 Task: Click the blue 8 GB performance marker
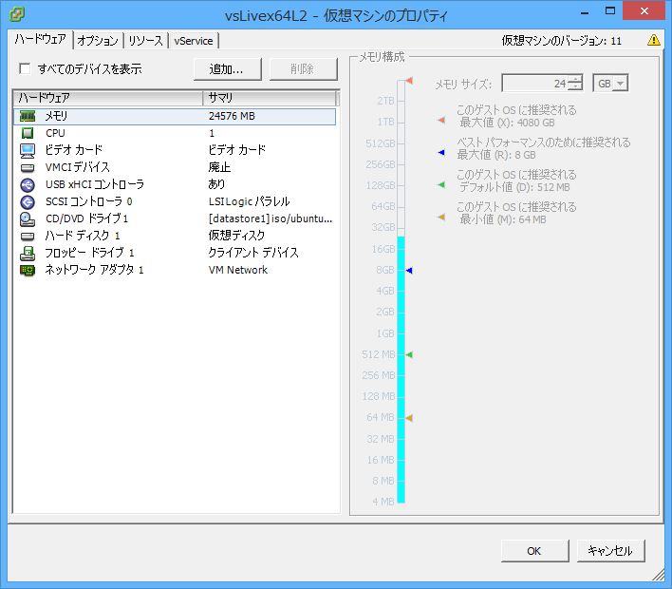pyautogui.click(x=409, y=270)
